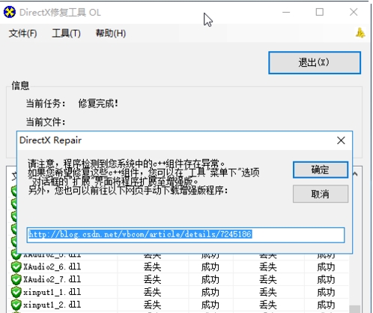Open the 工具(T) menu

click(x=66, y=33)
